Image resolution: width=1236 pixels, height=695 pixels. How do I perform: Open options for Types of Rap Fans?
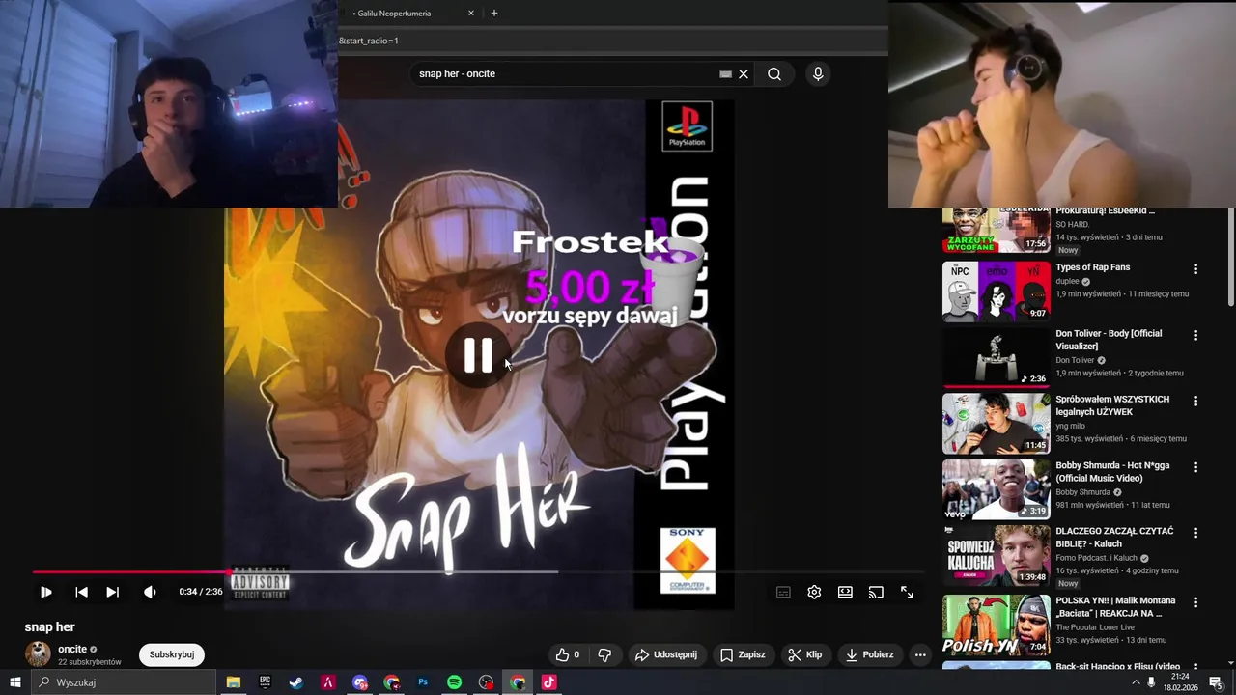pyautogui.click(x=1195, y=269)
